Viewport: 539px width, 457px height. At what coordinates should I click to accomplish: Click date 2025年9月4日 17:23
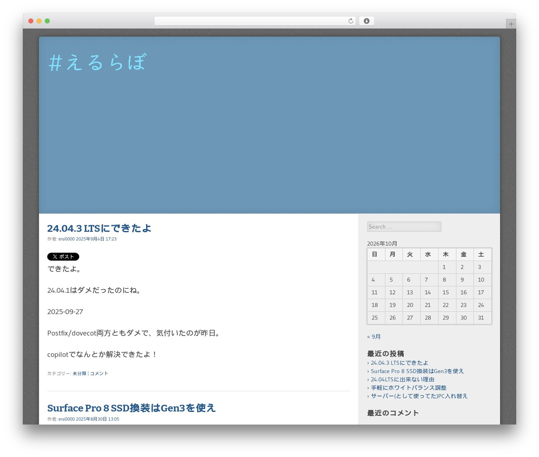(96, 239)
